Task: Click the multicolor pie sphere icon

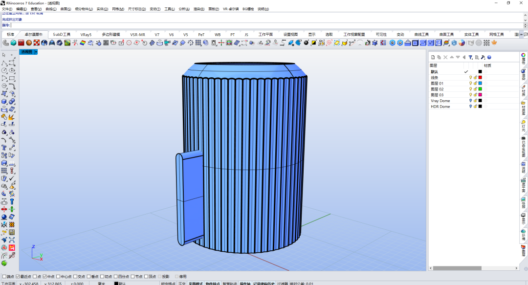Action: [x=462, y=43]
